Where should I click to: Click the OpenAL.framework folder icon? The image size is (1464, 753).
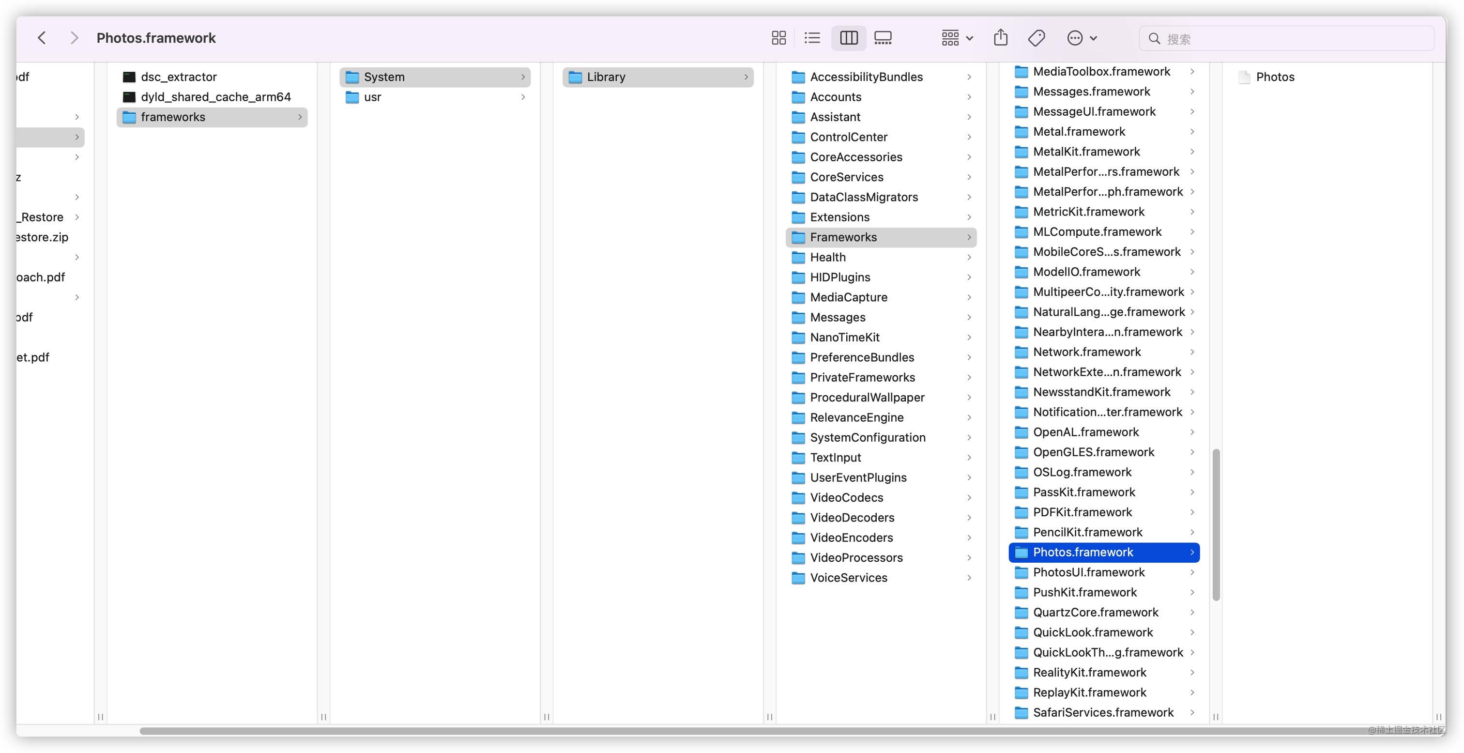tap(1022, 432)
